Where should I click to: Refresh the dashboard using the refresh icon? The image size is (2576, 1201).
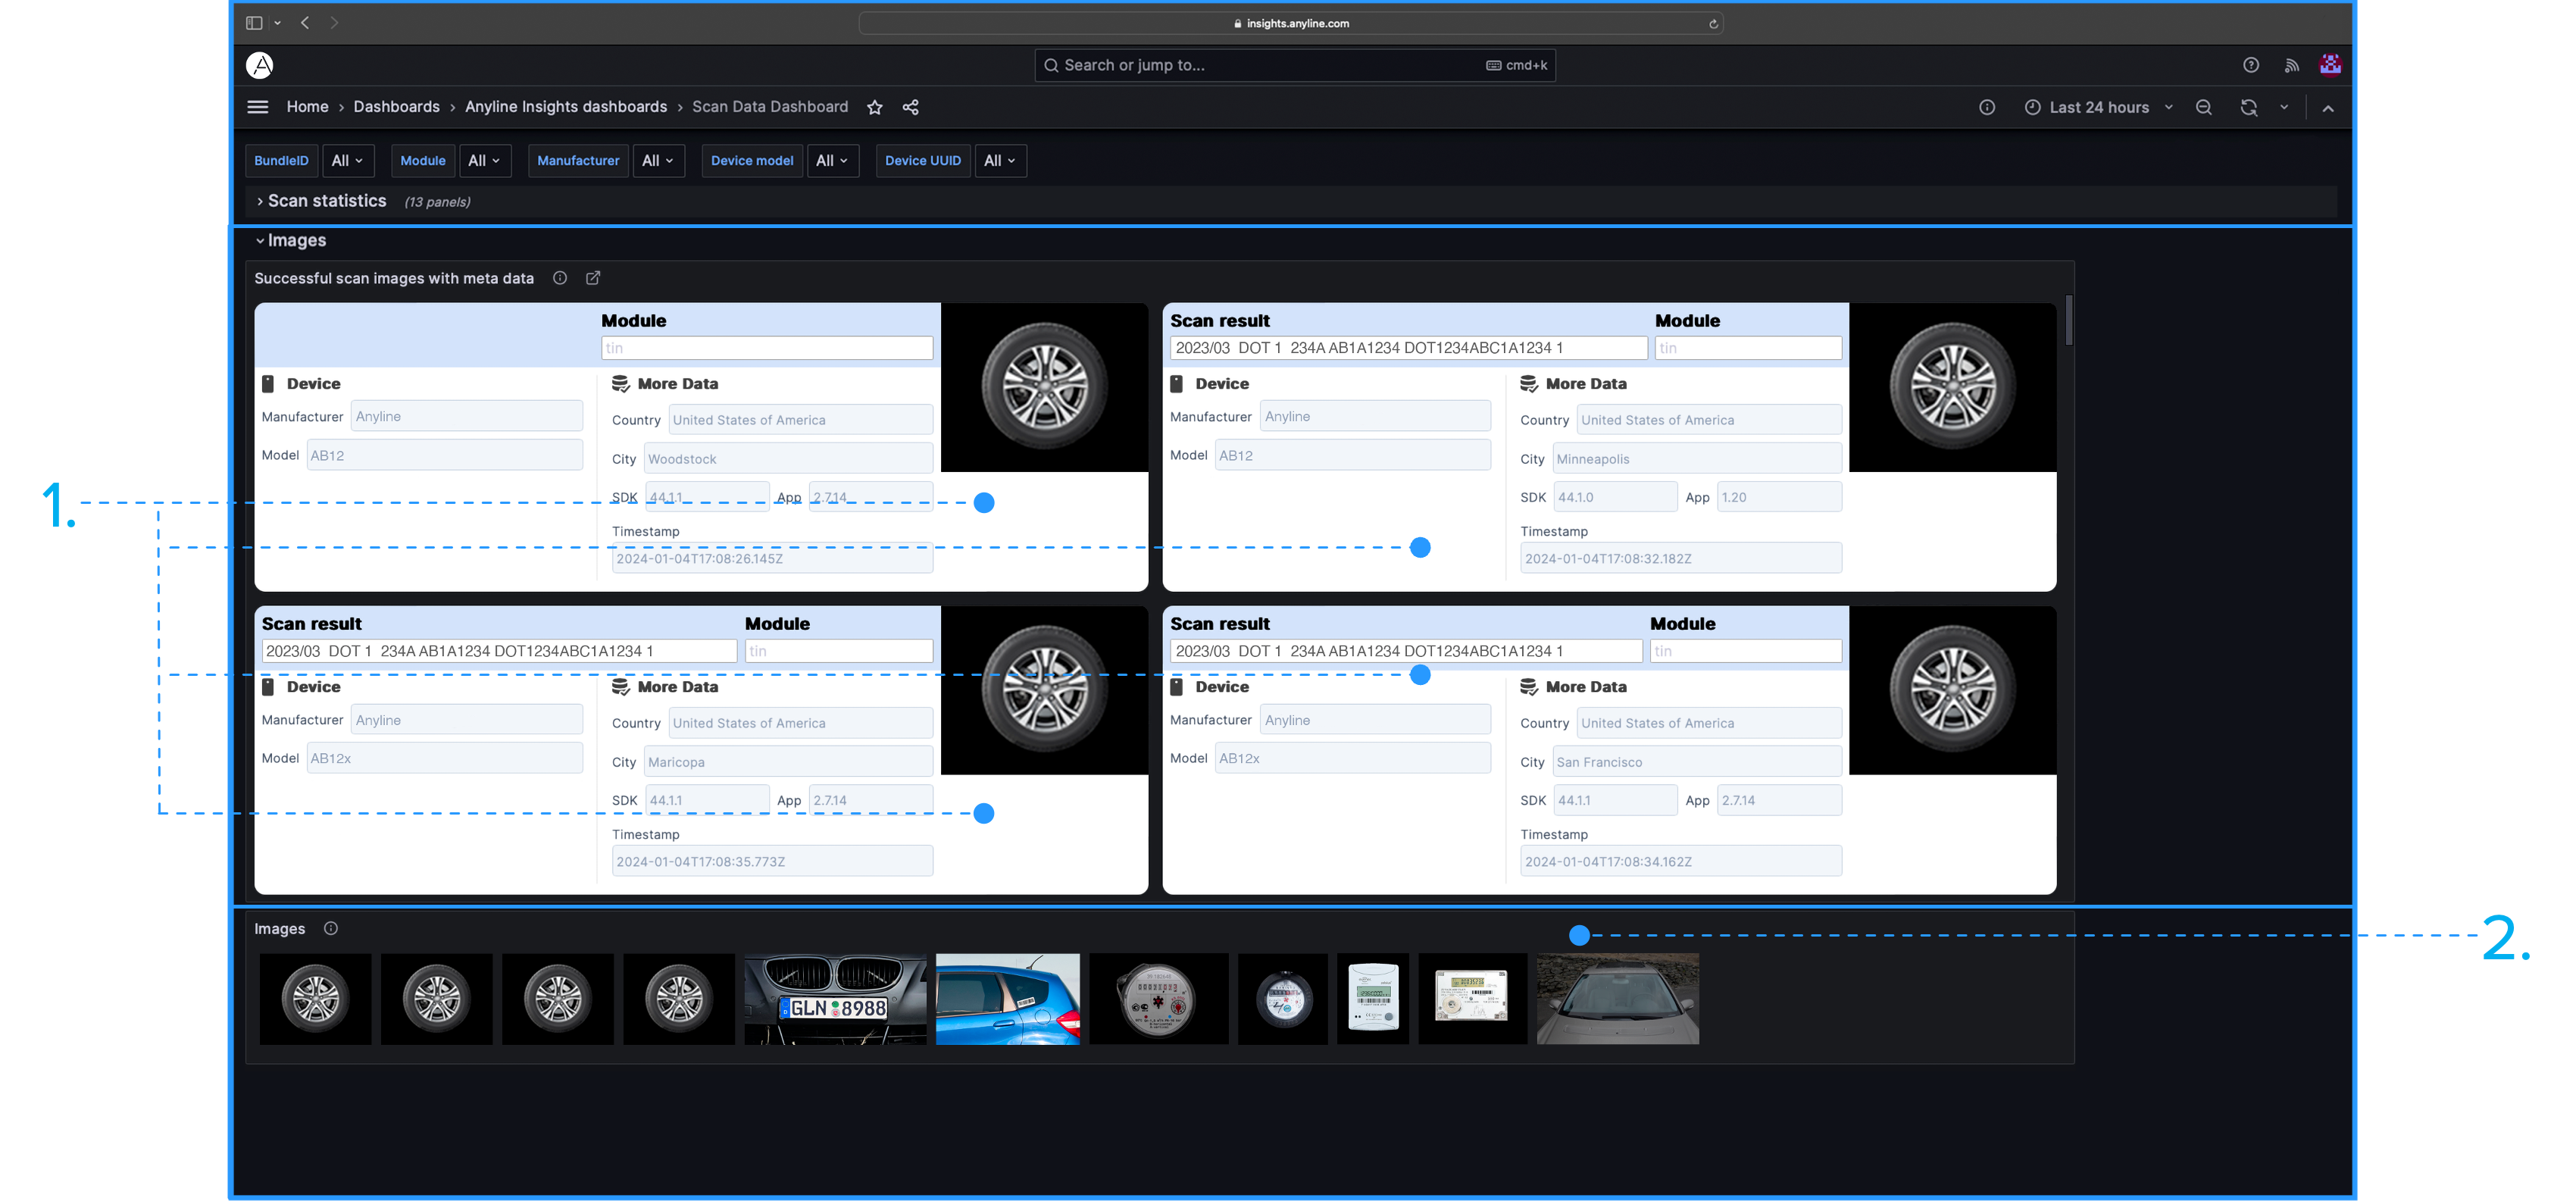pyautogui.click(x=2249, y=107)
